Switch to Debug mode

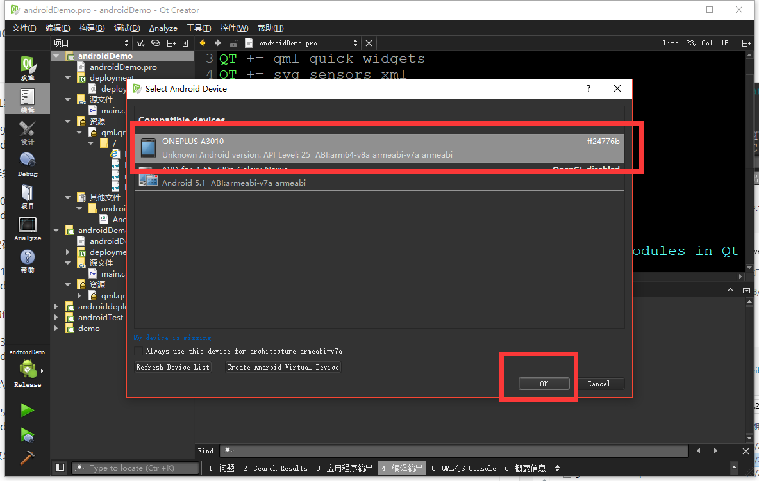(28, 165)
